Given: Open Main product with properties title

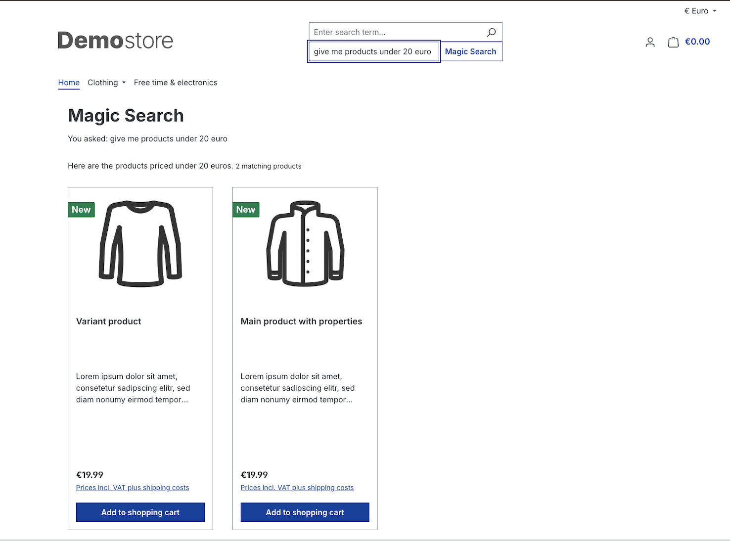Looking at the screenshot, I should [x=301, y=321].
